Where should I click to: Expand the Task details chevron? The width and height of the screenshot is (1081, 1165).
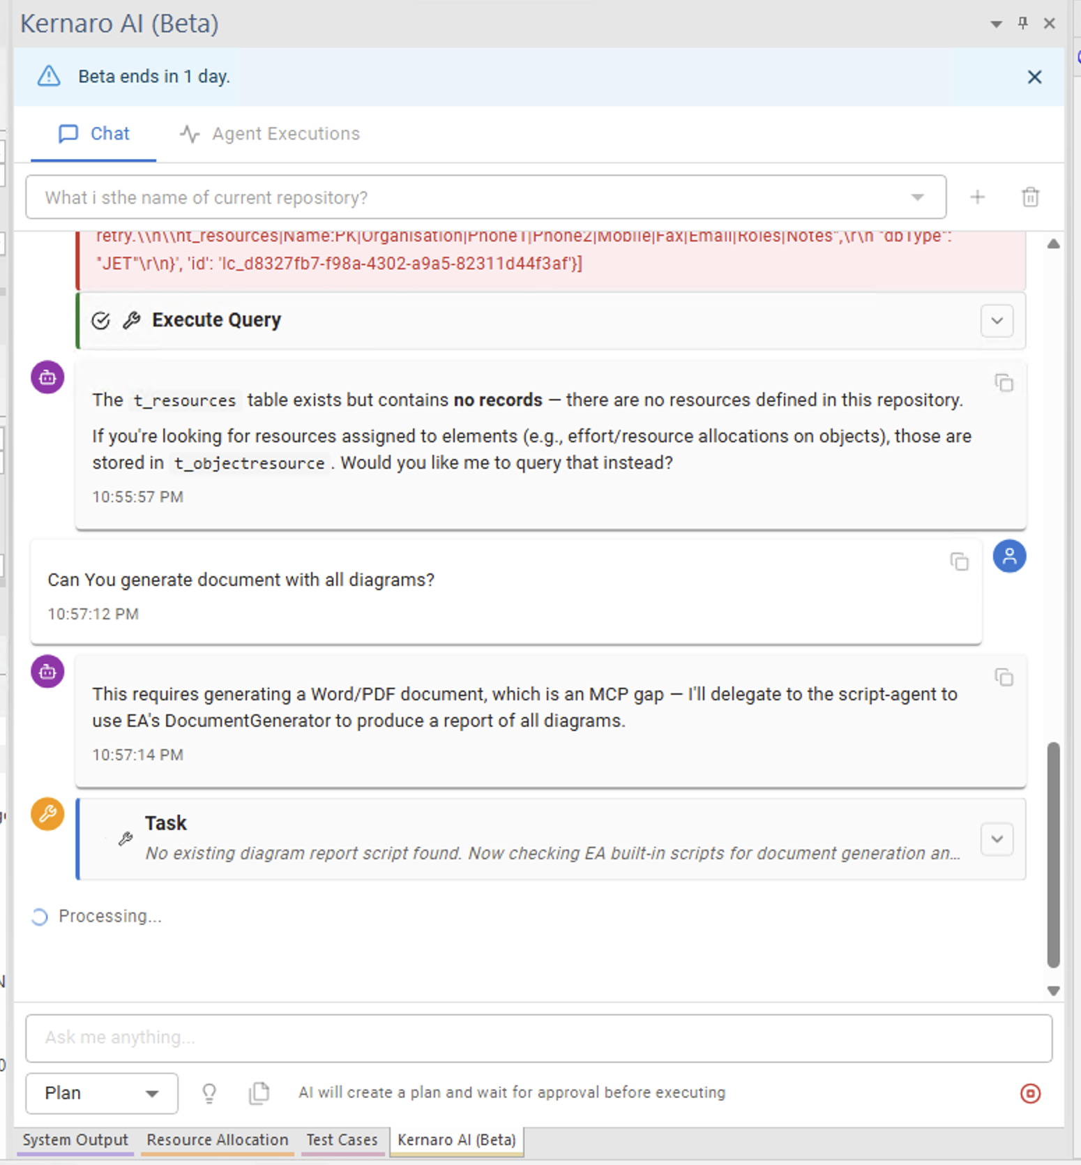click(x=997, y=839)
